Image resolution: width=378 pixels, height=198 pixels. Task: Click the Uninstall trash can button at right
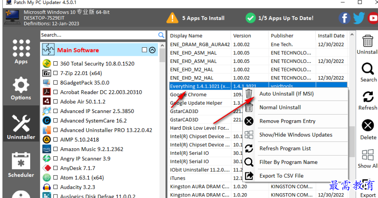coord(368,44)
